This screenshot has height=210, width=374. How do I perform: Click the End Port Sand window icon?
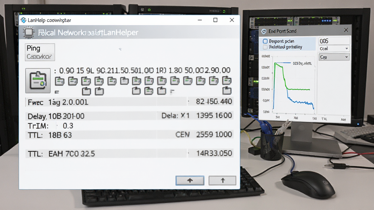264,31
